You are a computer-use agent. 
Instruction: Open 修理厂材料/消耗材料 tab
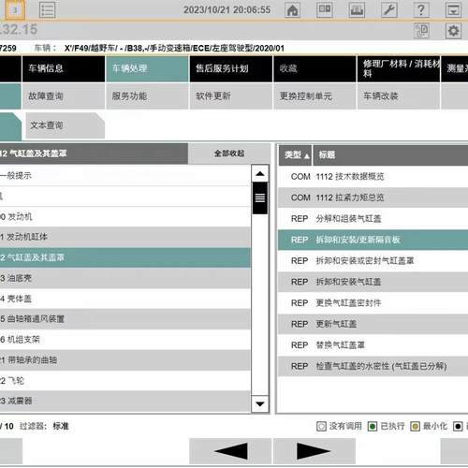click(399, 68)
